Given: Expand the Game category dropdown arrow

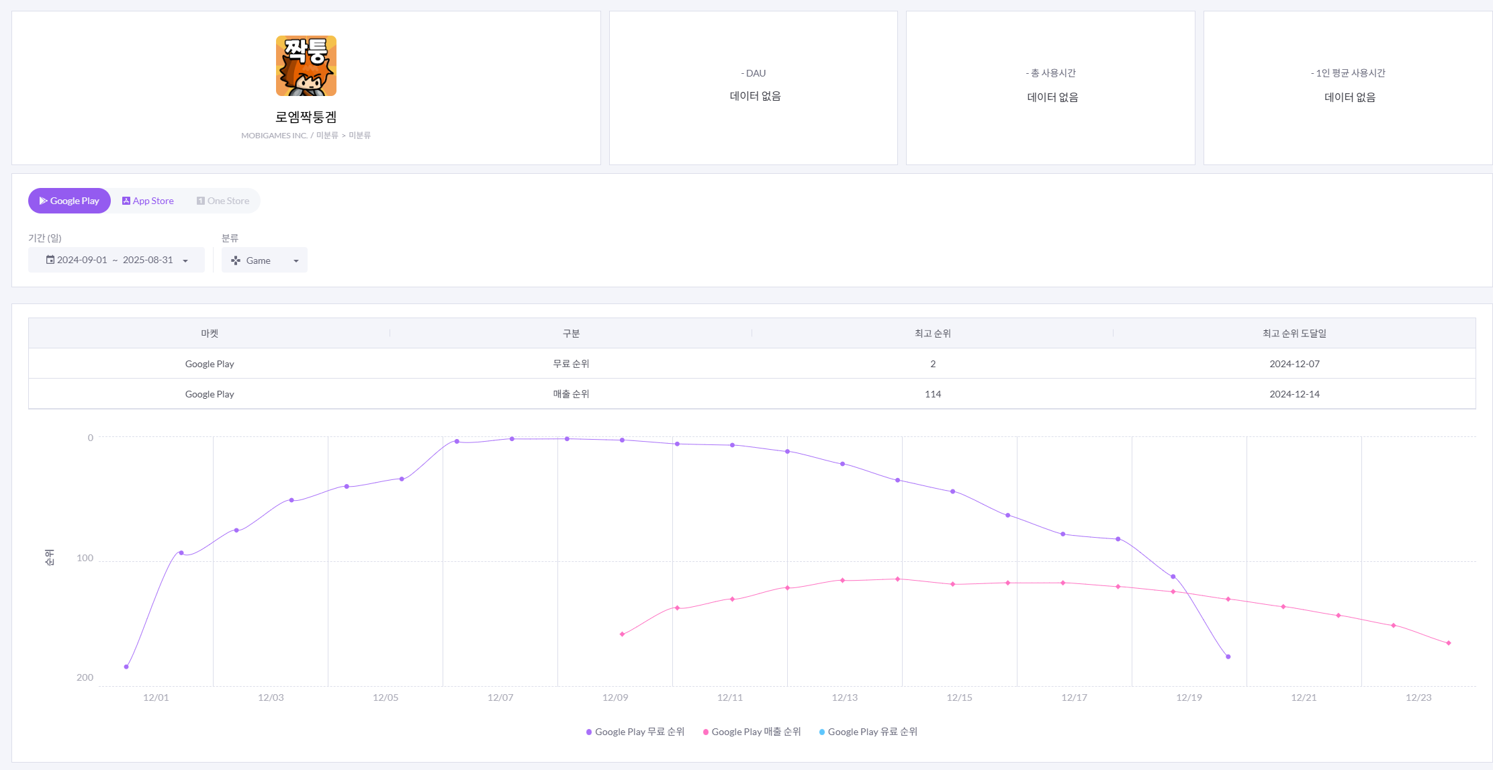Looking at the screenshot, I should click(296, 260).
